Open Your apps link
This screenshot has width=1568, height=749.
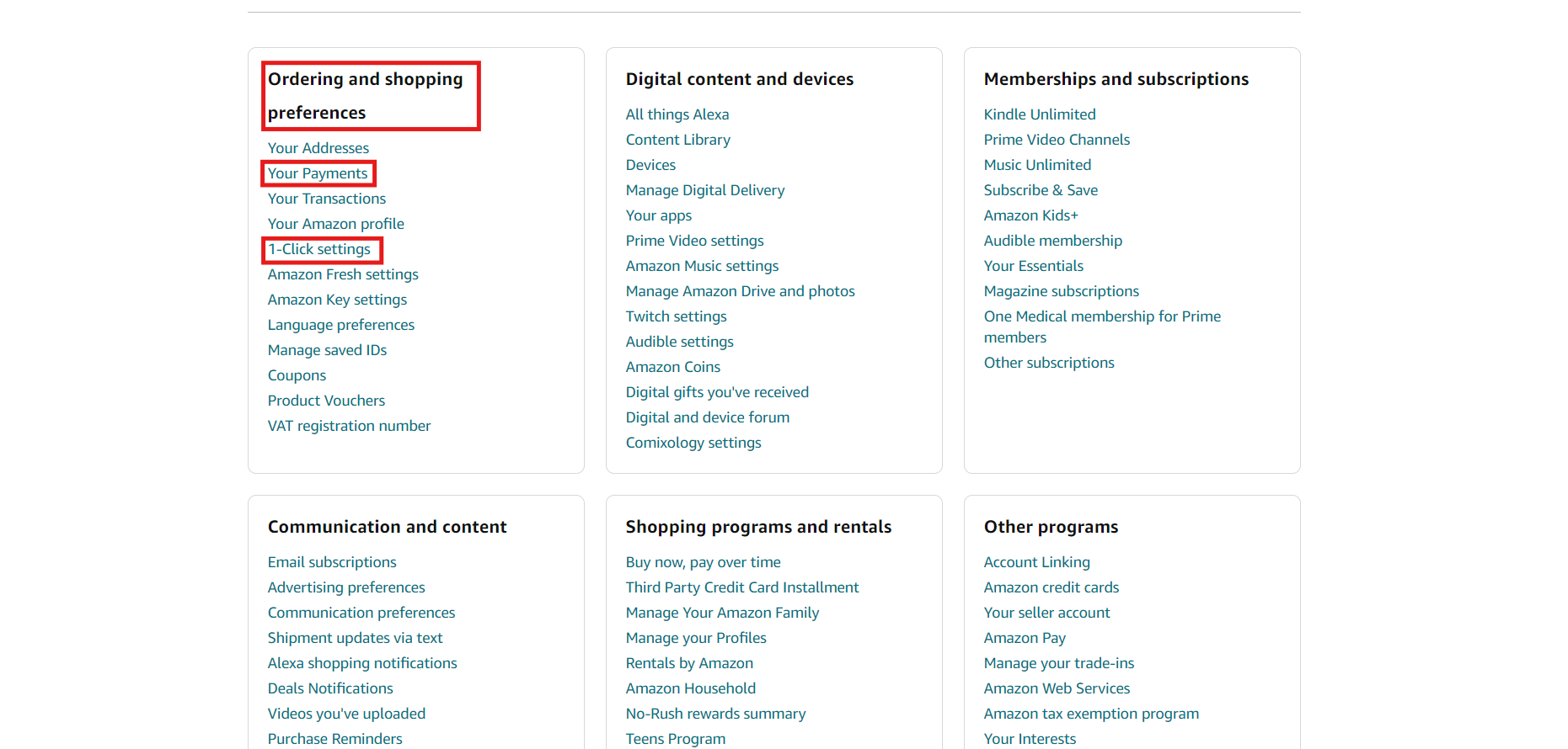point(659,215)
